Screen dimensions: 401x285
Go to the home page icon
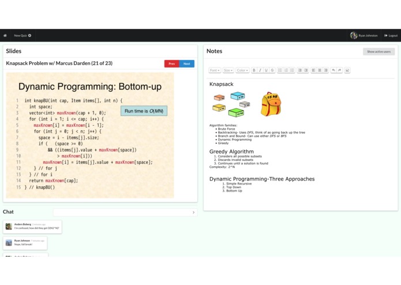[x=5, y=36]
